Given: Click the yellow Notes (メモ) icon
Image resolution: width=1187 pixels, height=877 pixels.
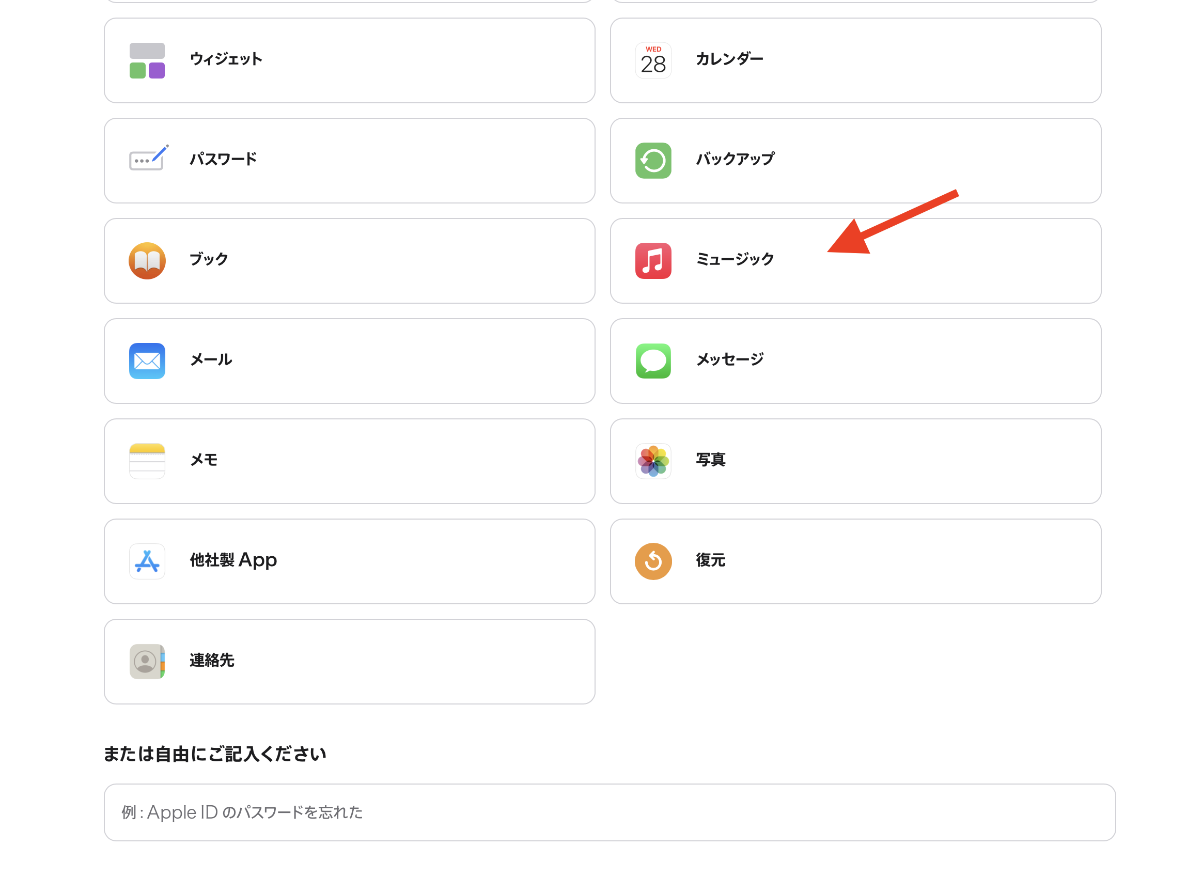Looking at the screenshot, I should pyautogui.click(x=147, y=461).
